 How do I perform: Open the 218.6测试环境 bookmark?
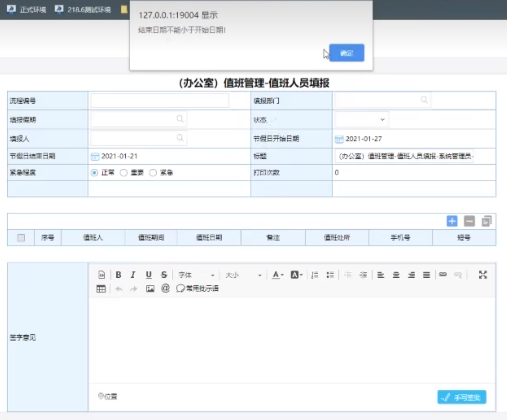[x=83, y=9]
